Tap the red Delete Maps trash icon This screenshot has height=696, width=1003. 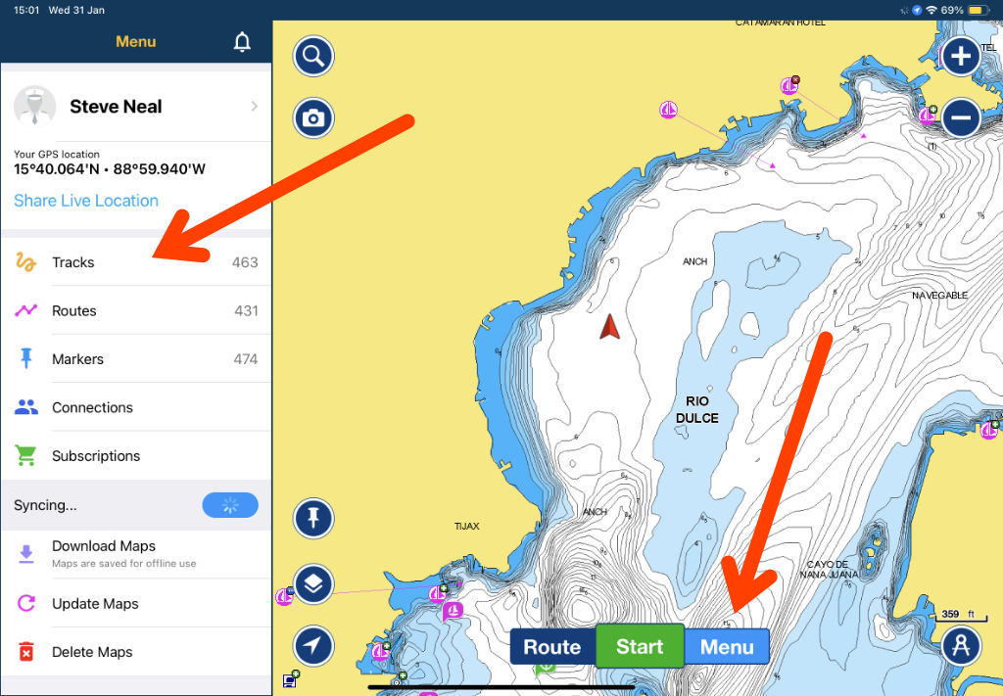(x=25, y=652)
